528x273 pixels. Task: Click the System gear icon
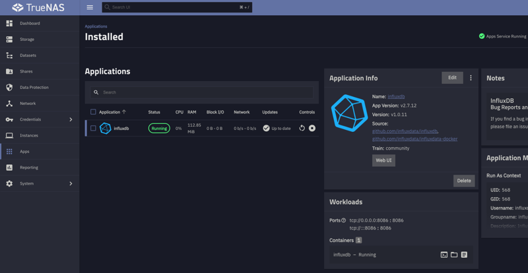9,183
